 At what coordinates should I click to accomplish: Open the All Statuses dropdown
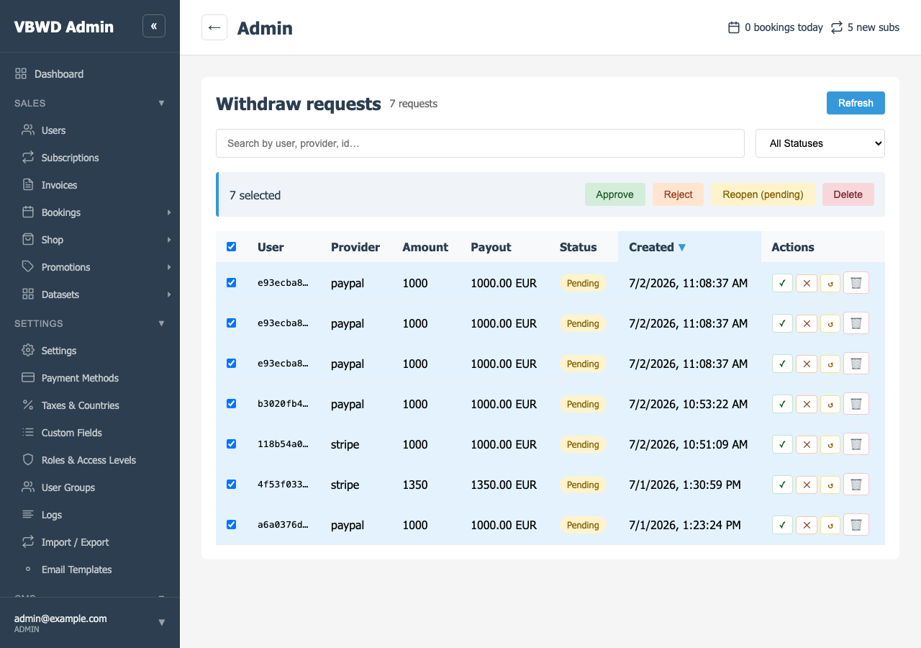[x=820, y=143]
